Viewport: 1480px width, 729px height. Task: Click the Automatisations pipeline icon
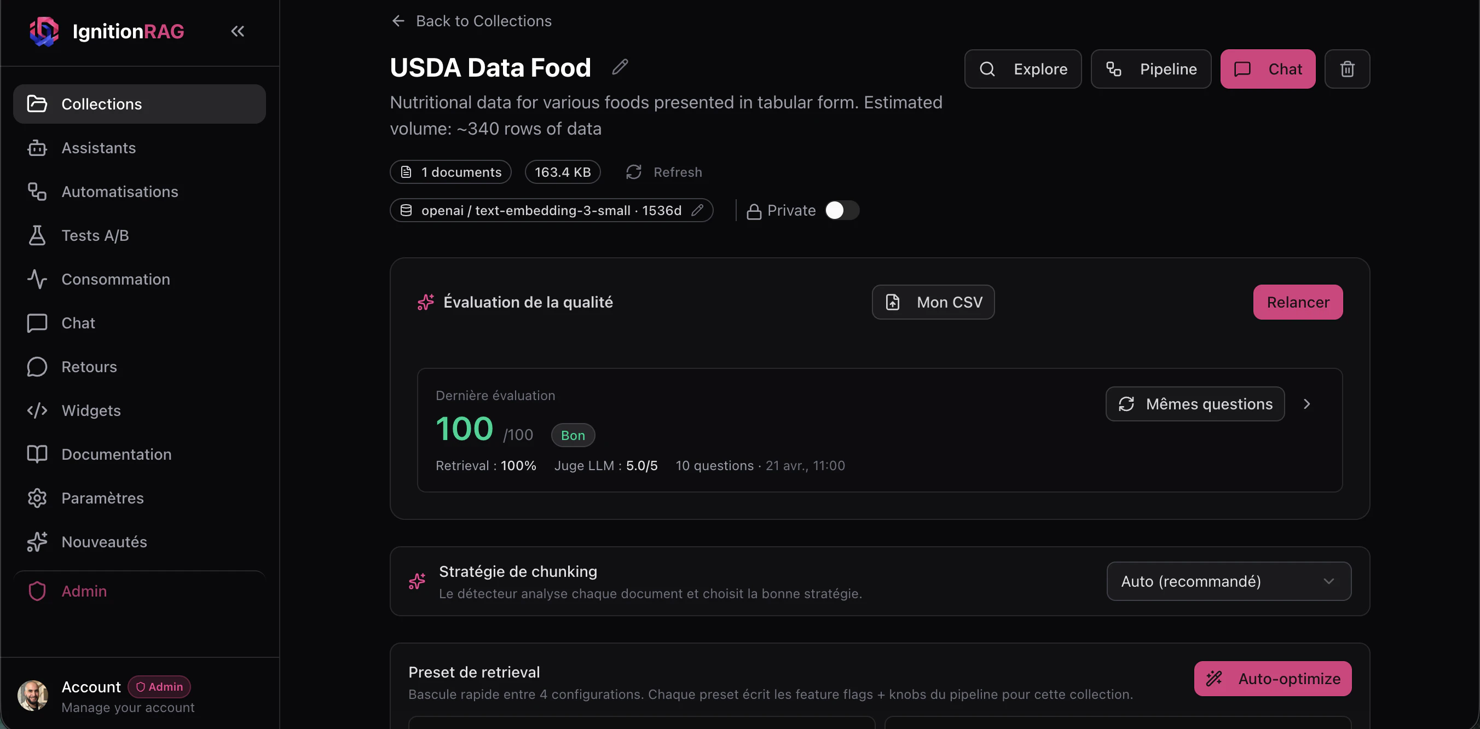pyautogui.click(x=37, y=192)
